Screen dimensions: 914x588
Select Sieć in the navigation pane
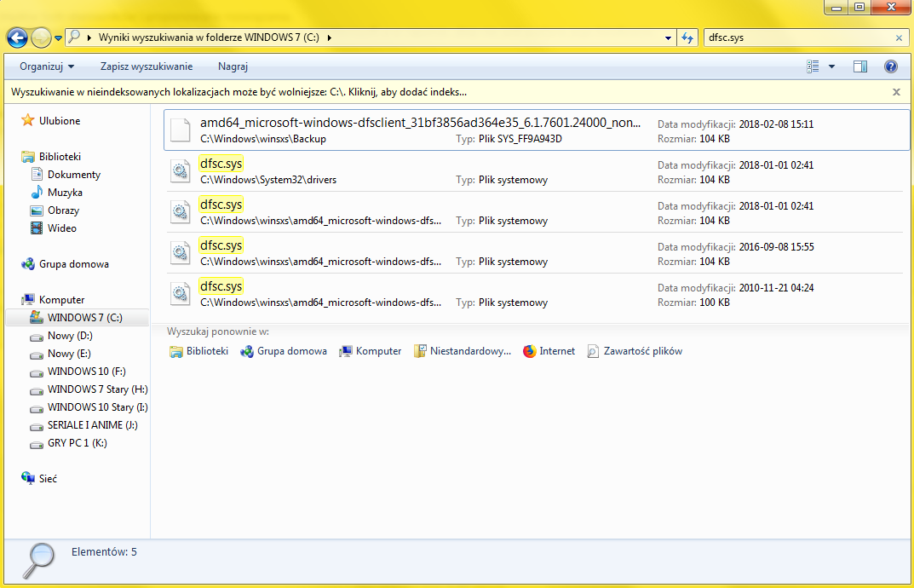click(x=48, y=479)
